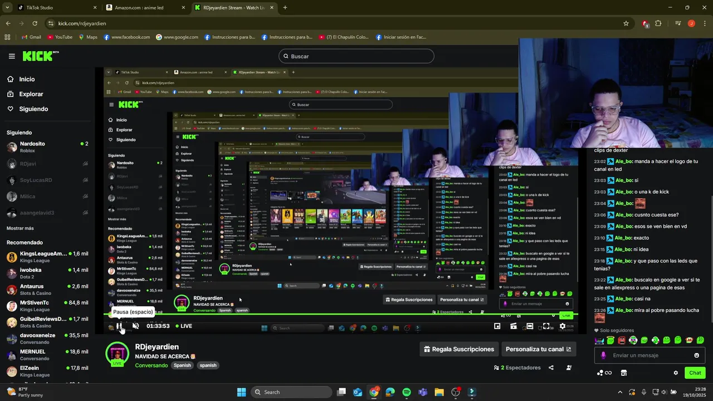Open davooxeneize recommended channel
Image resolution: width=713 pixels, height=401 pixels.
47,339
